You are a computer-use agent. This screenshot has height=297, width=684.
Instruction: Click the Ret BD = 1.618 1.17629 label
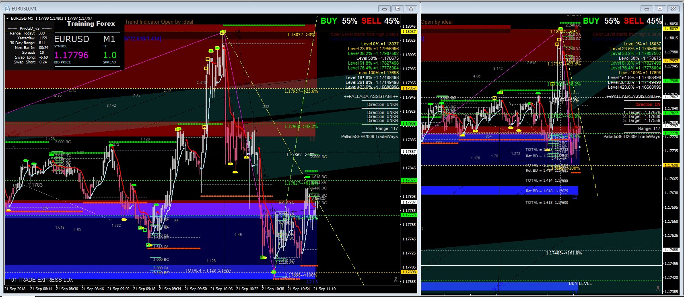pyautogui.click(x=547, y=191)
